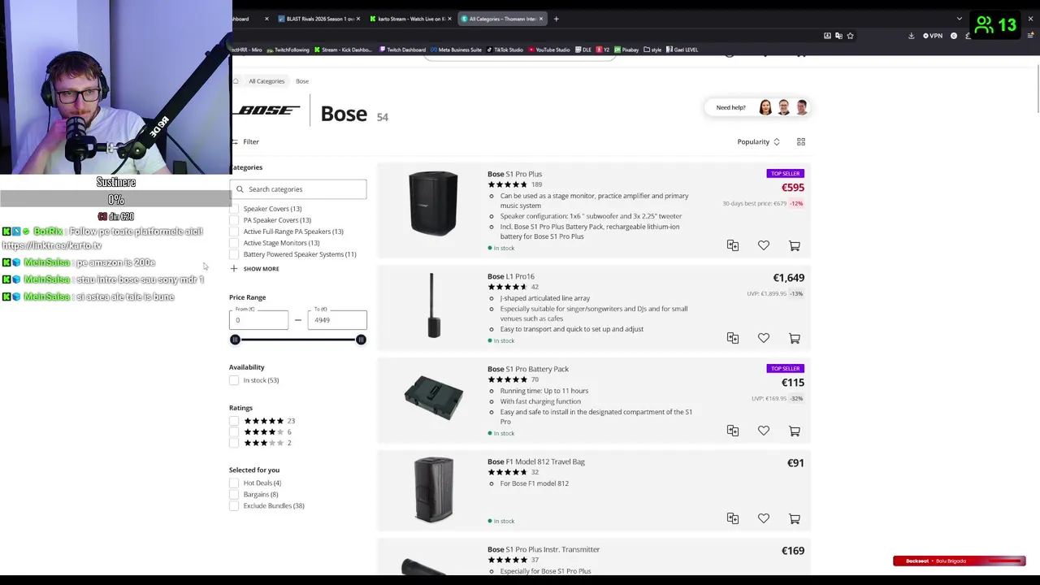Open TikTok Studio bookmark

coord(505,50)
